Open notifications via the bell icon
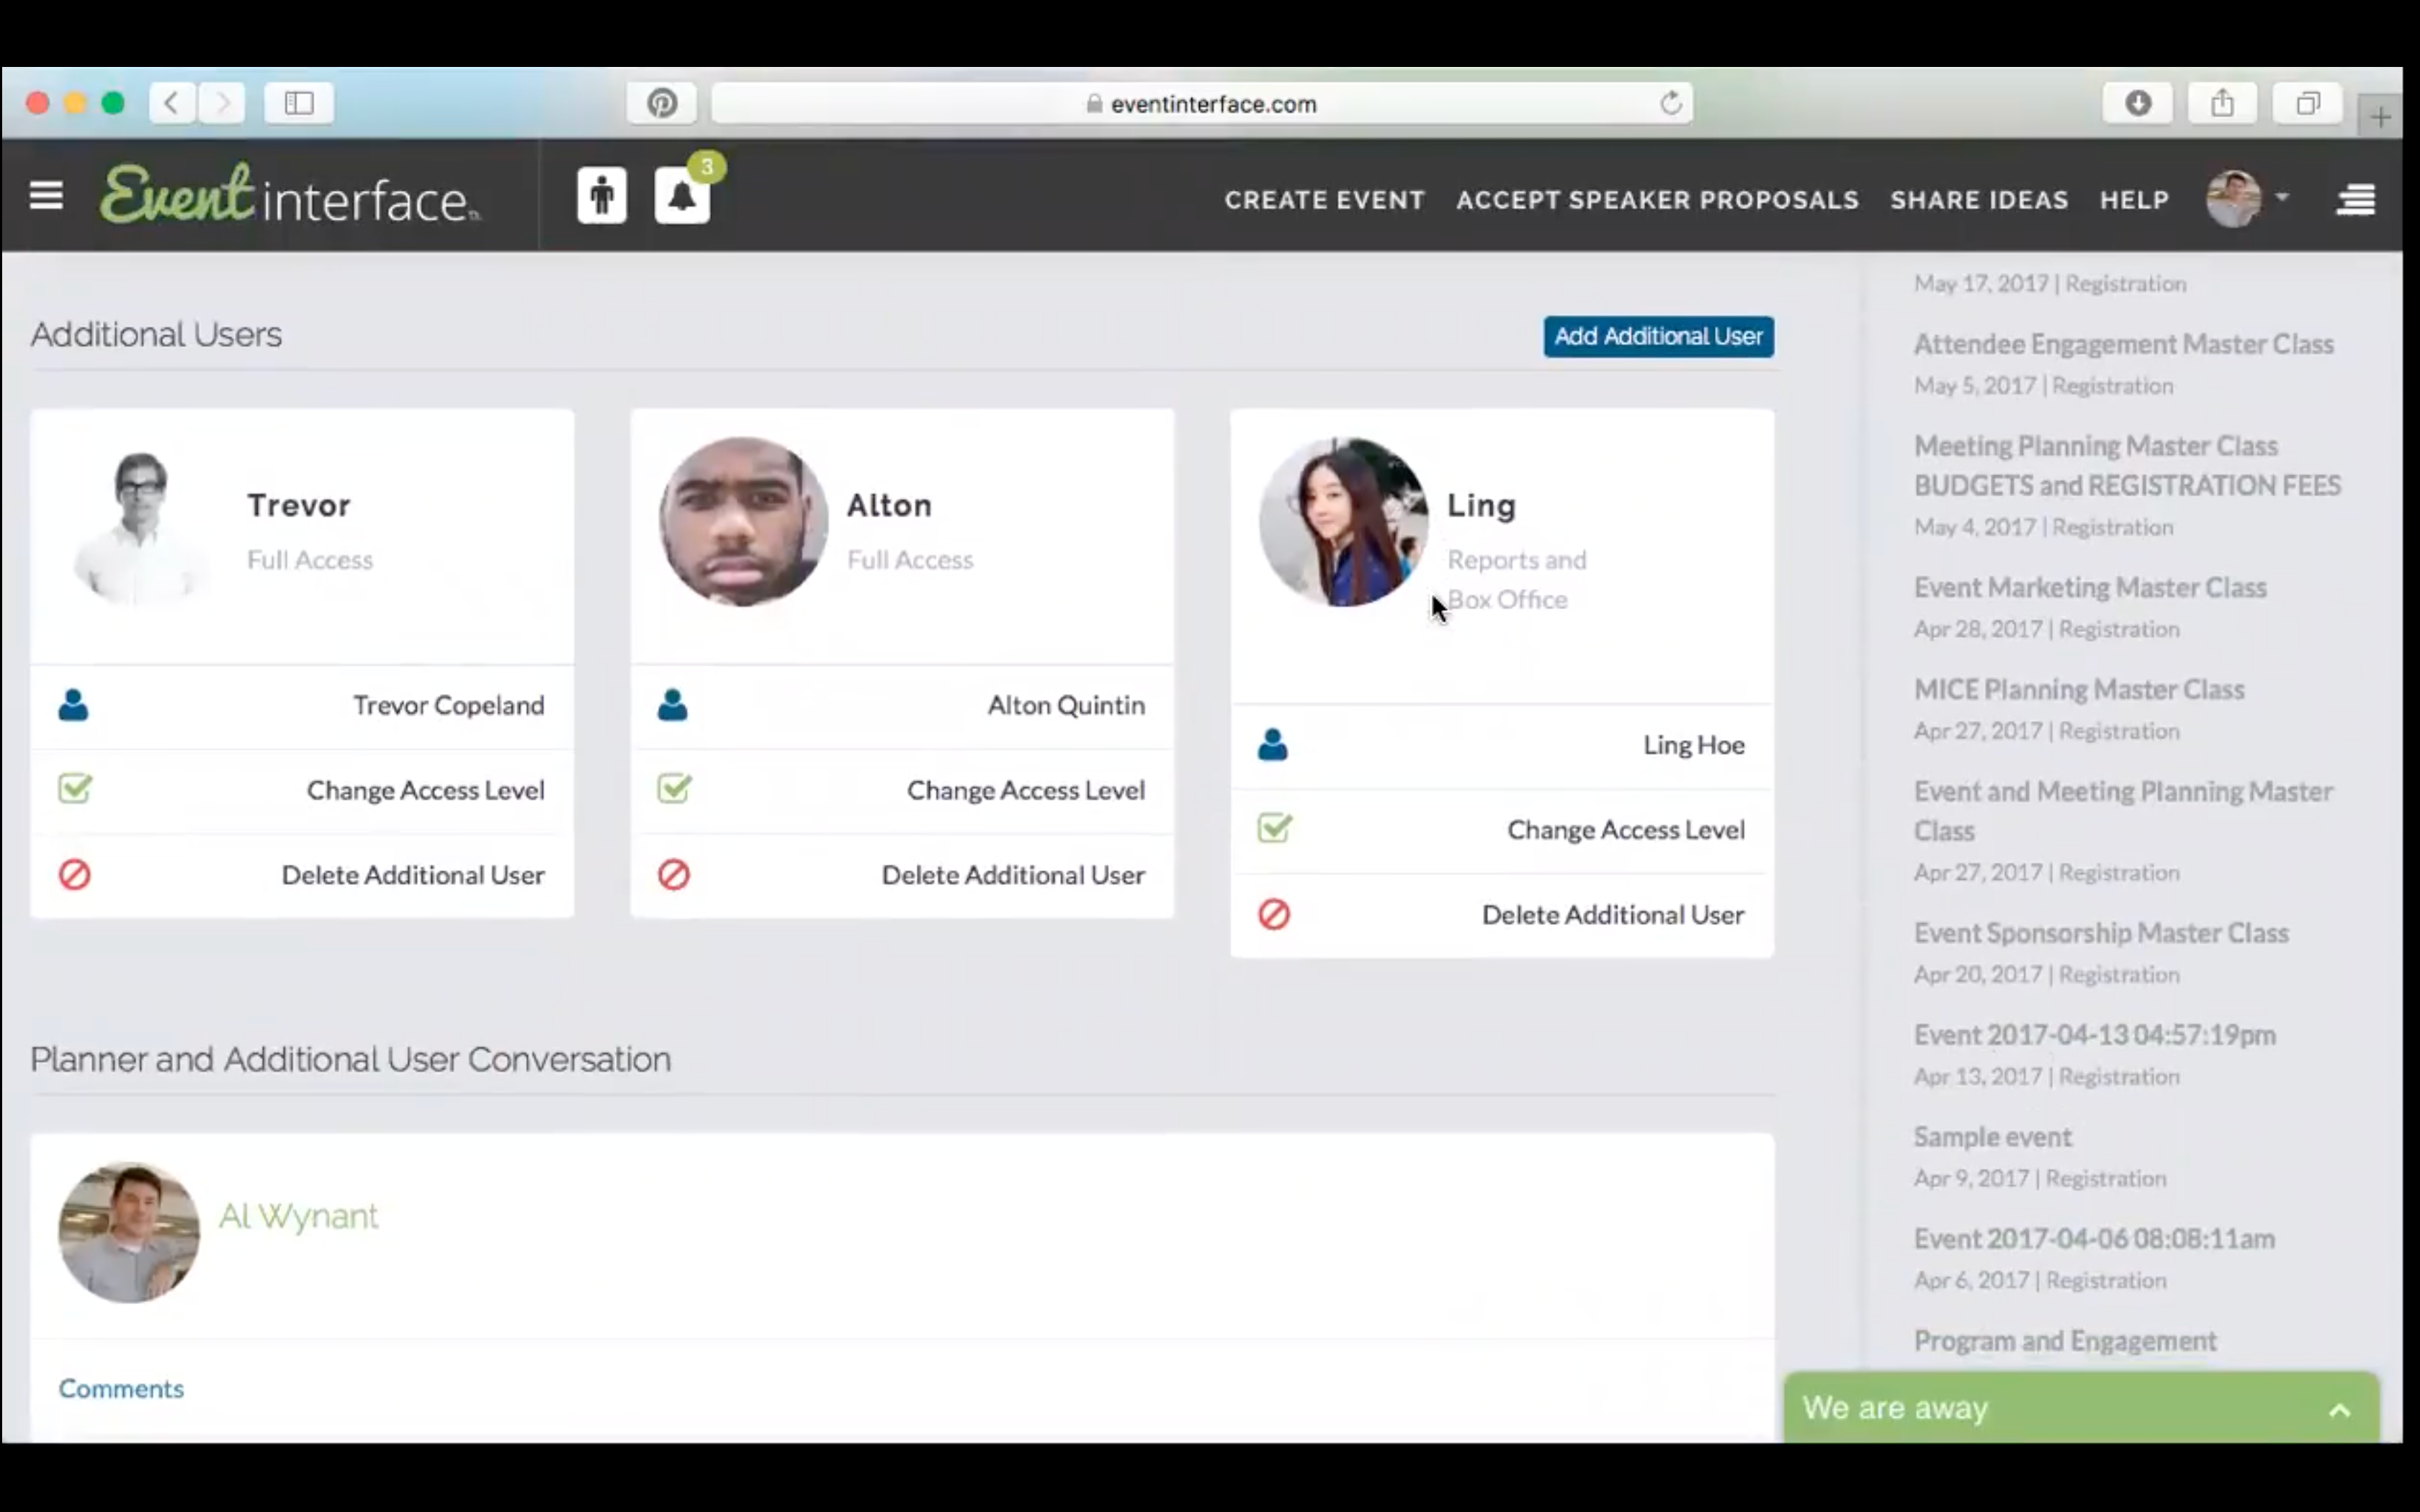 point(683,196)
